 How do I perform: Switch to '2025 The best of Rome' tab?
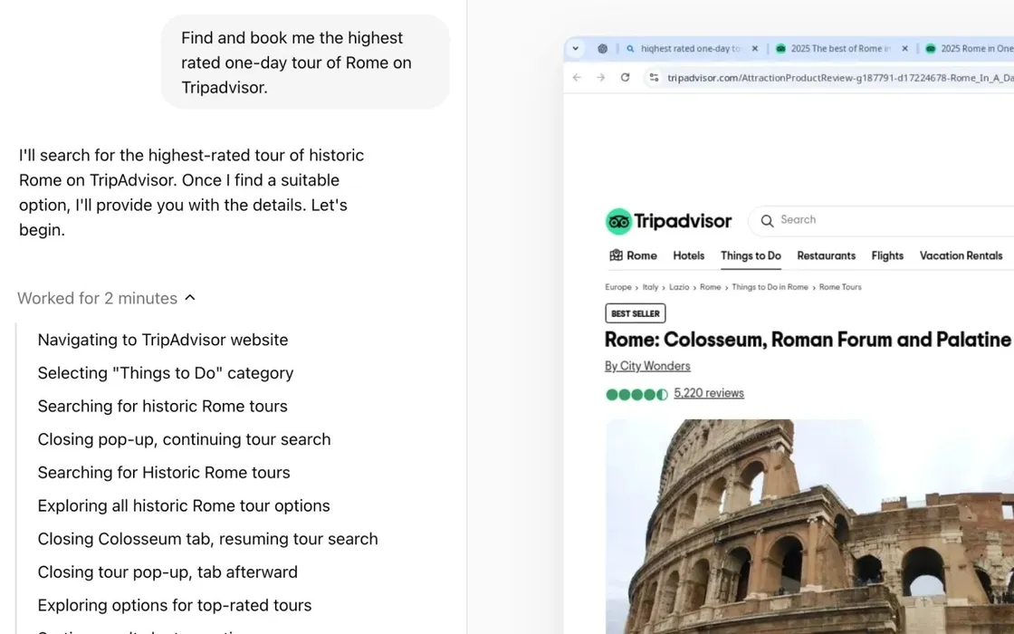pos(840,49)
